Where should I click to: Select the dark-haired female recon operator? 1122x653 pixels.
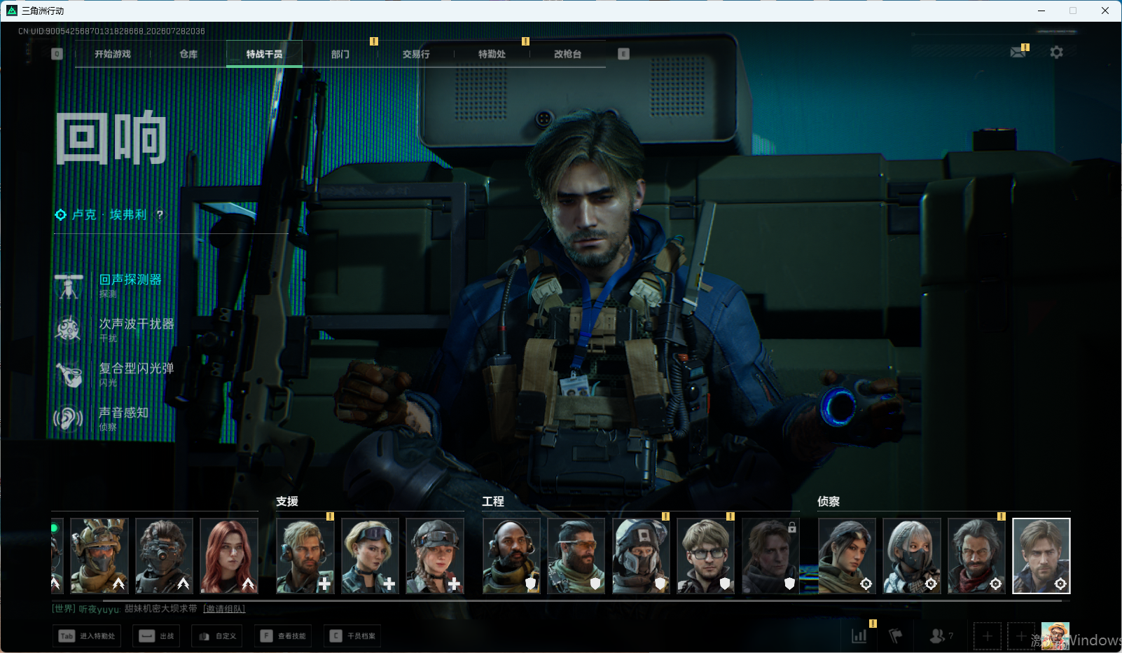point(847,556)
